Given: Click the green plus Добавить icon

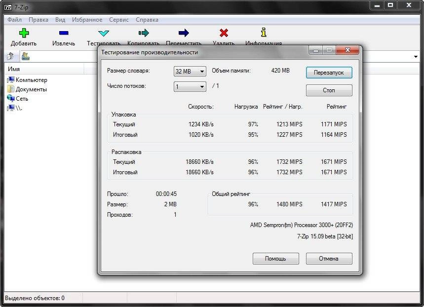Looking at the screenshot, I should coord(24,33).
